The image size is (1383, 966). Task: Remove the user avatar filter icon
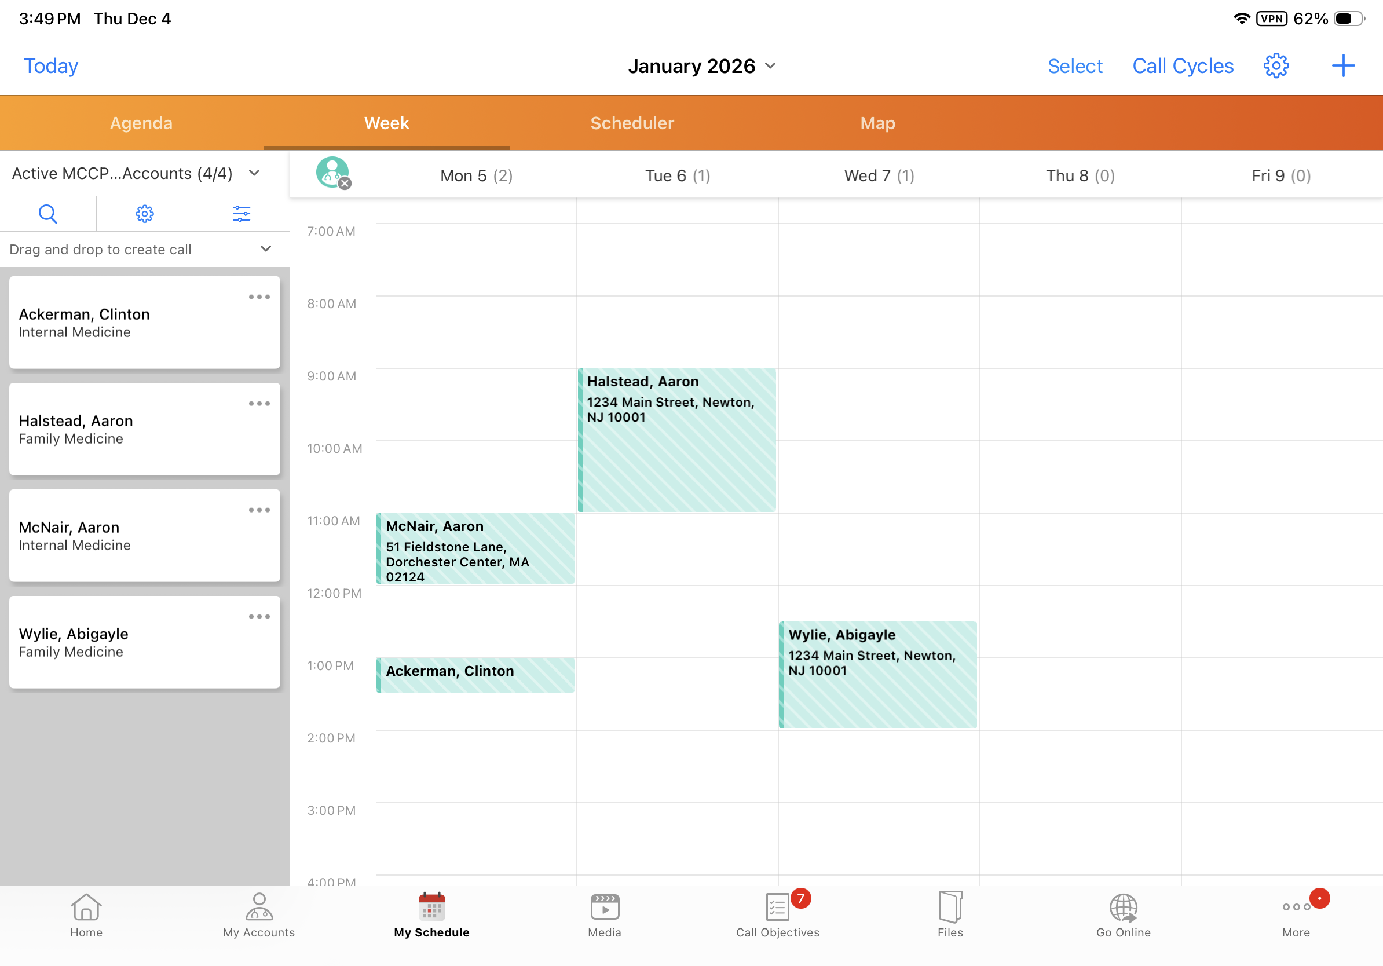click(x=345, y=184)
